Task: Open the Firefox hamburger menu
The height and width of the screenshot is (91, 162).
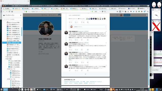Action: (148, 12)
